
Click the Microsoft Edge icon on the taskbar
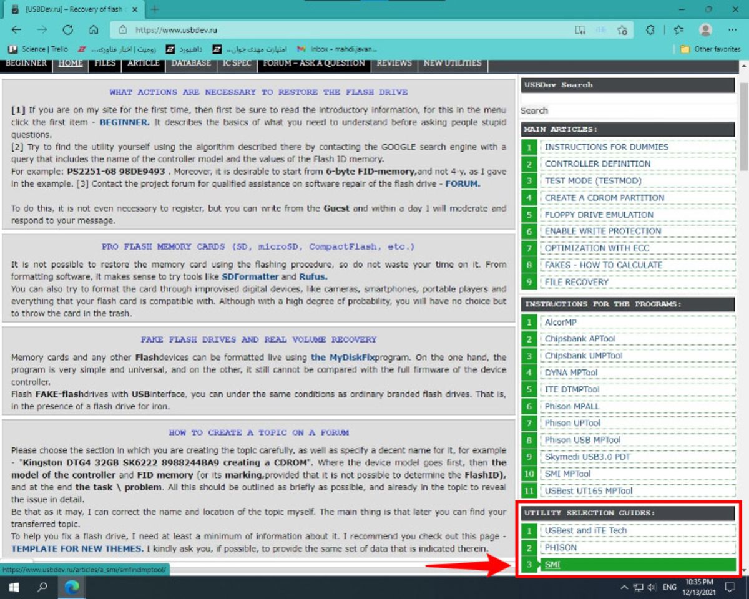tap(71, 587)
